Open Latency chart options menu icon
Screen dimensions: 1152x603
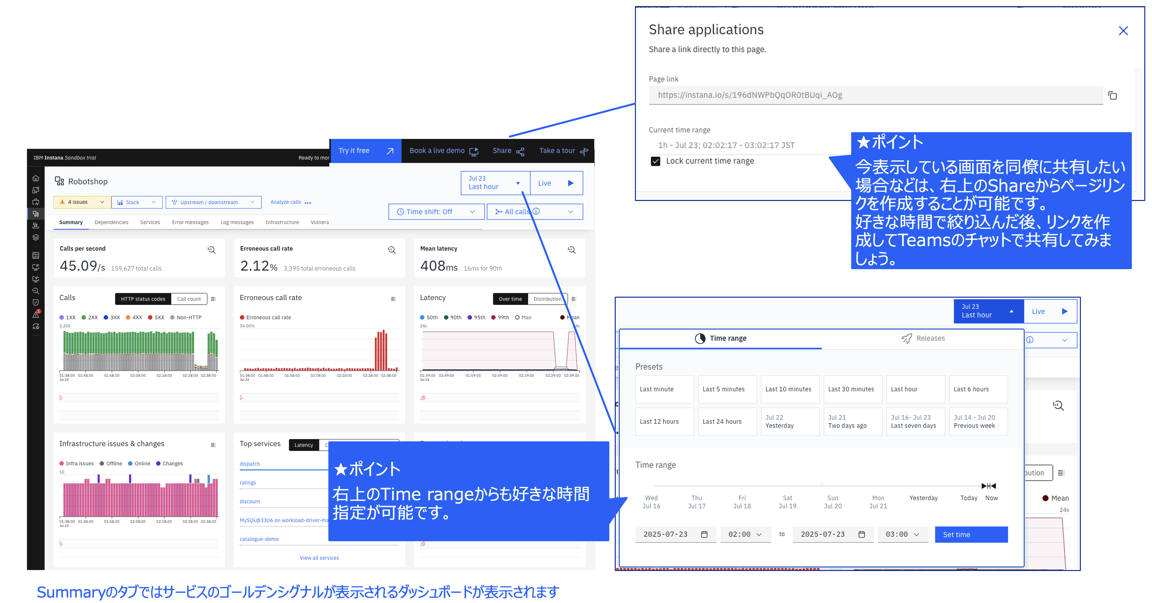coord(574,299)
